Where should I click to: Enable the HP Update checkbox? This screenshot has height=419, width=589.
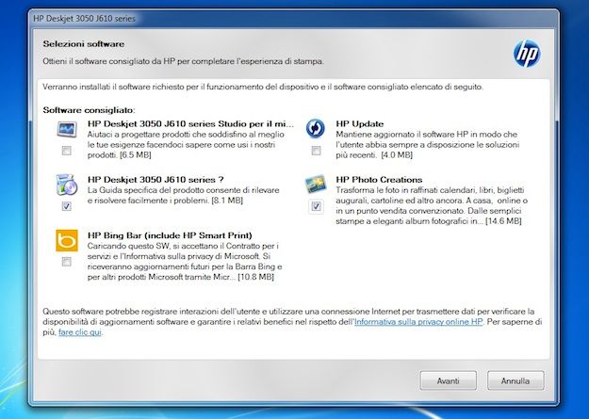(316, 151)
